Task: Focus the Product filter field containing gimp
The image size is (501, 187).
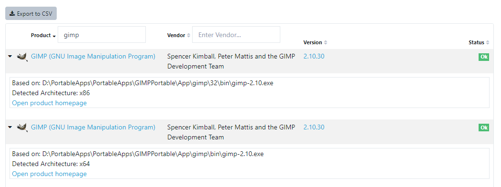Action: (102, 35)
